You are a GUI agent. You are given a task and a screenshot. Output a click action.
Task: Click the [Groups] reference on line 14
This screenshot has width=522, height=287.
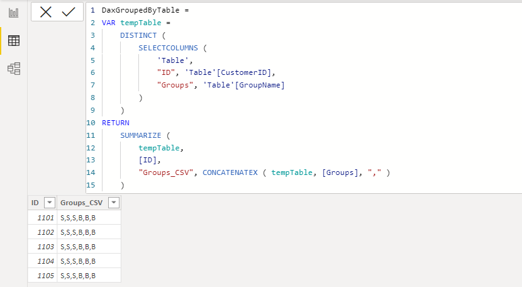pos(340,172)
